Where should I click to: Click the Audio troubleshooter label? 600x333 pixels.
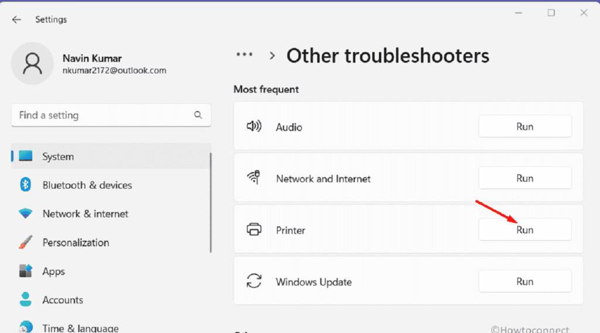289,127
